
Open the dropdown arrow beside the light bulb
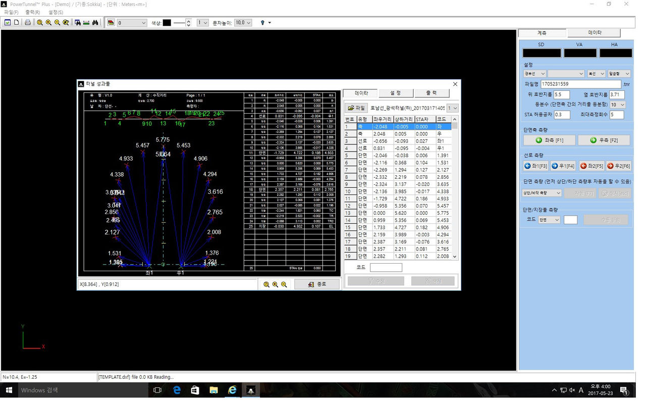click(x=270, y=23)
